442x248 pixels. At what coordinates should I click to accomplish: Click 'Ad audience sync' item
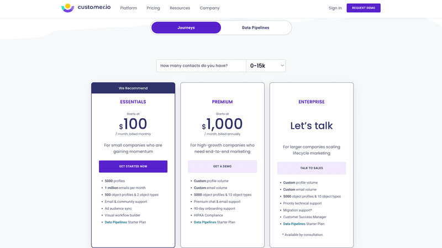tap(118, 209)
